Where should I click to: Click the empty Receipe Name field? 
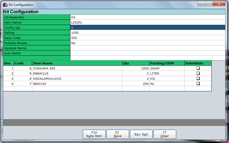point(148,48)
